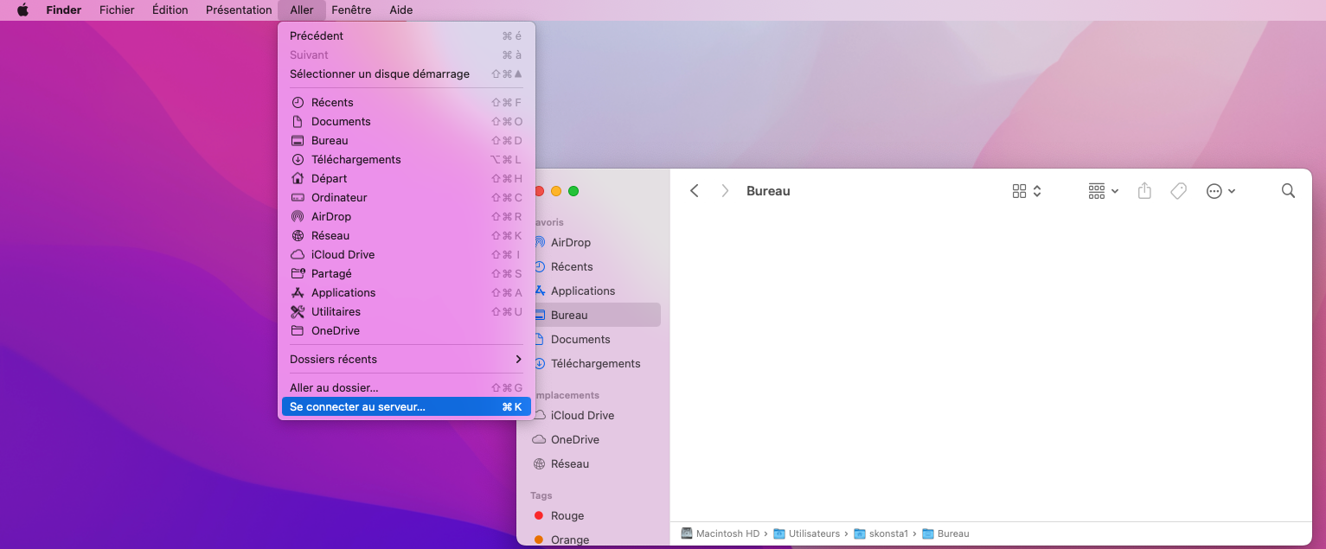Open the more actions ellipsis dropdown

point(1220,191)
